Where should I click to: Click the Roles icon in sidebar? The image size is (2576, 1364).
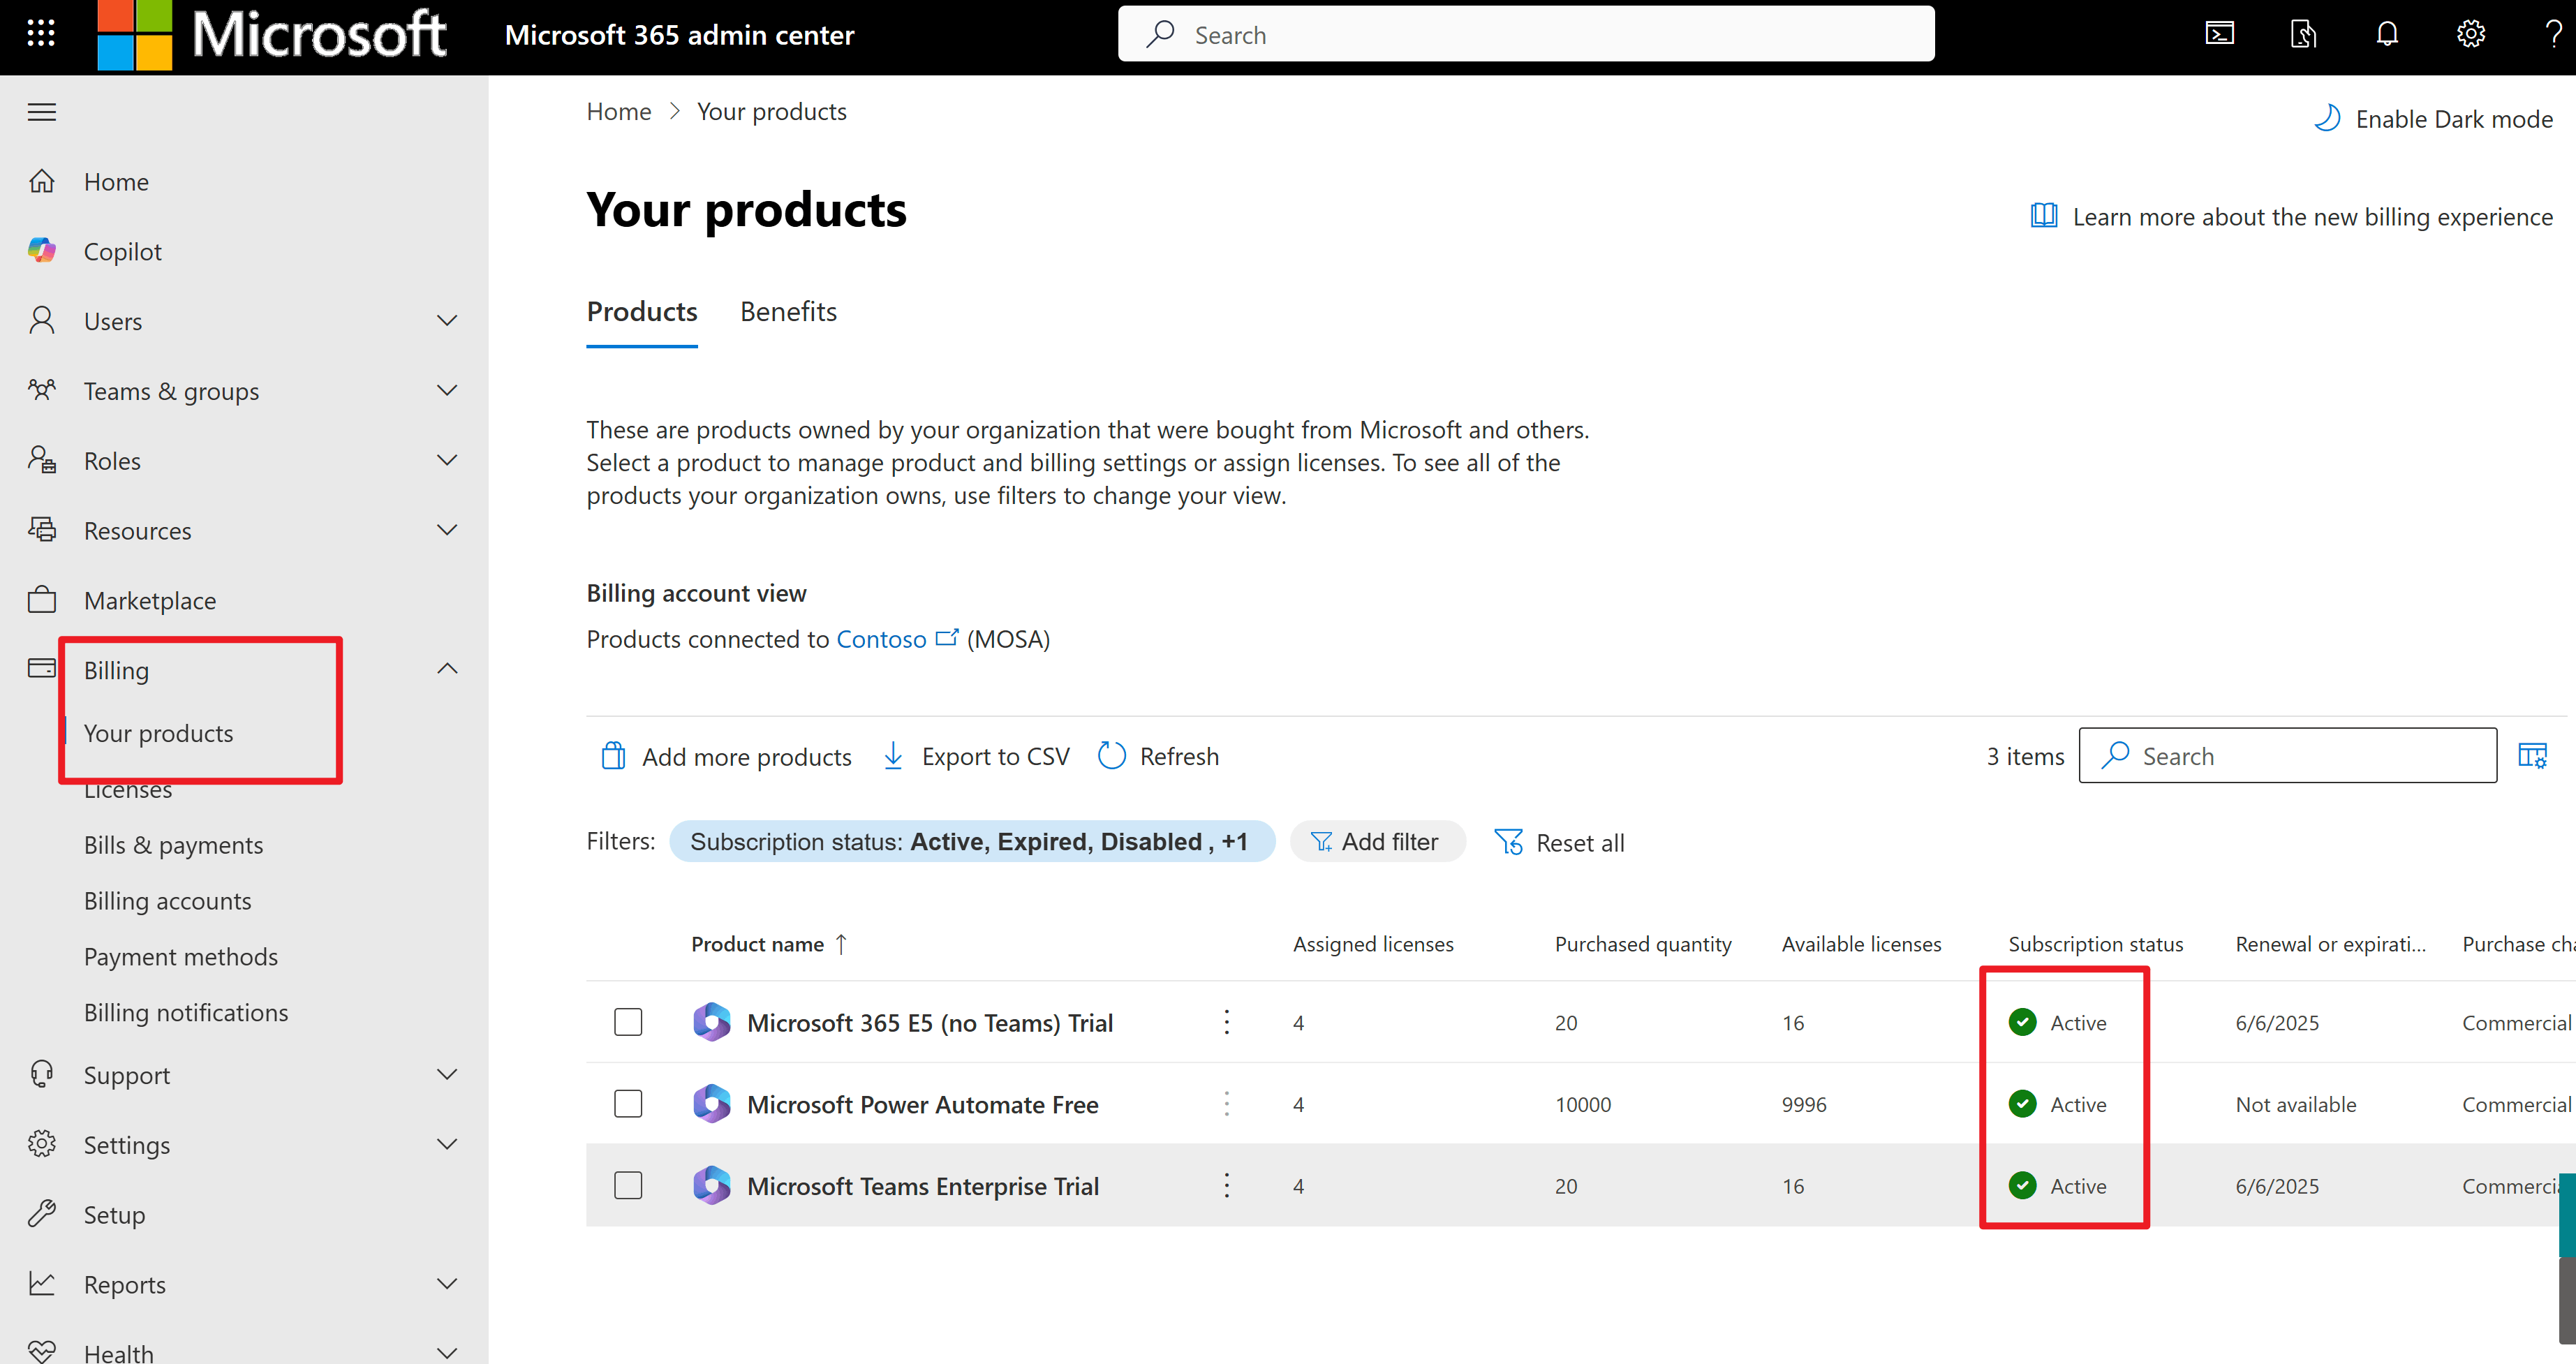pyautogui.click(x=42, y=461)
